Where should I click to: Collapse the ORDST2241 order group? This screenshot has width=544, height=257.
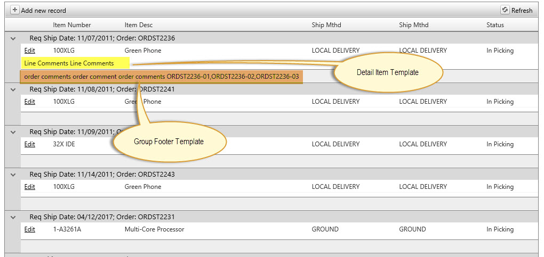[13, 90]
